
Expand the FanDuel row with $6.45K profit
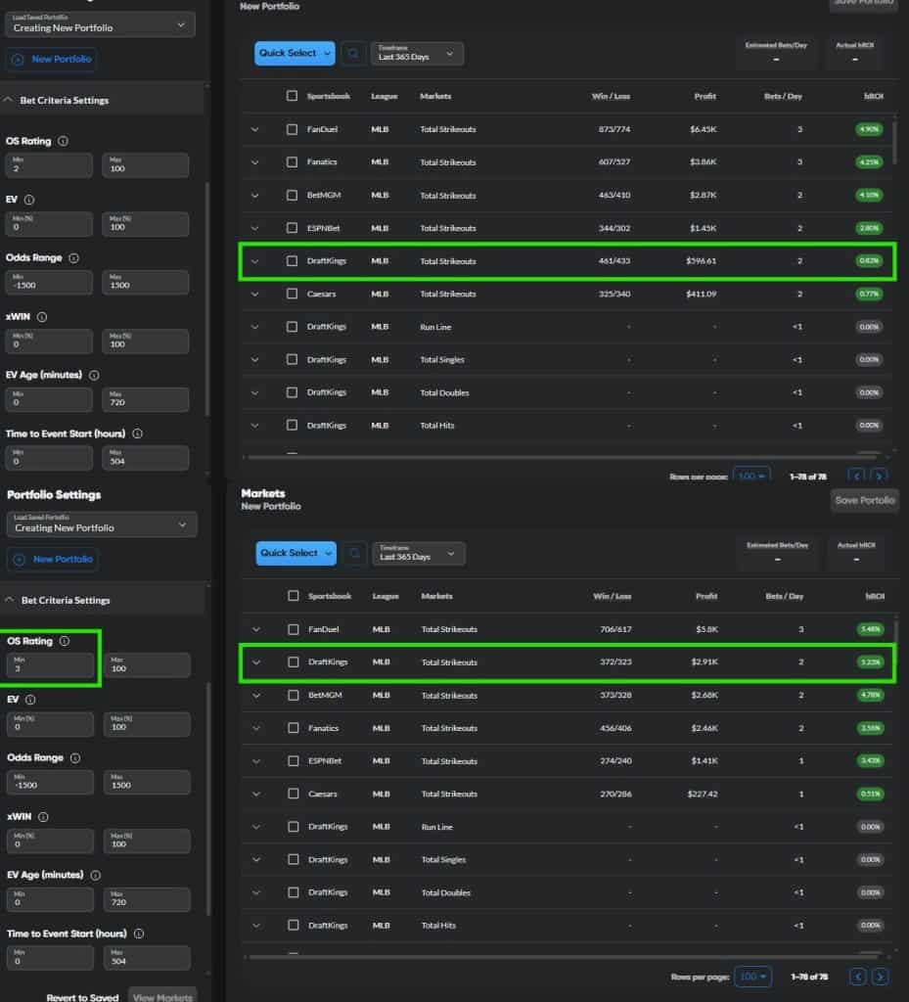[x=255, y=129]
